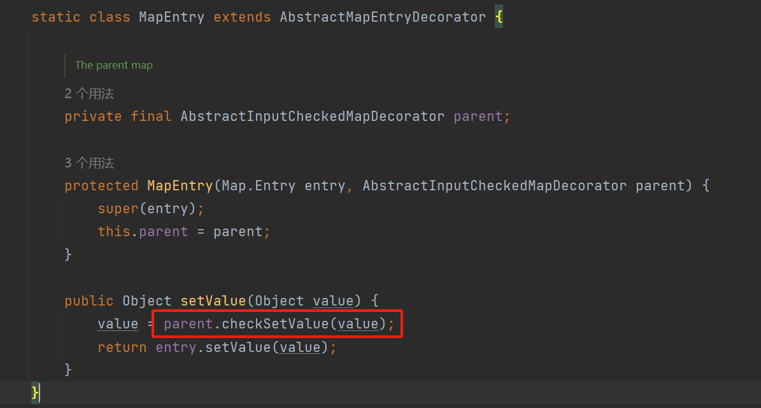The height and width of the screenshot is (408, 761).
Task: Click the private keyword of the parent field
Action: pyautogui.click(x=93, y=116)
